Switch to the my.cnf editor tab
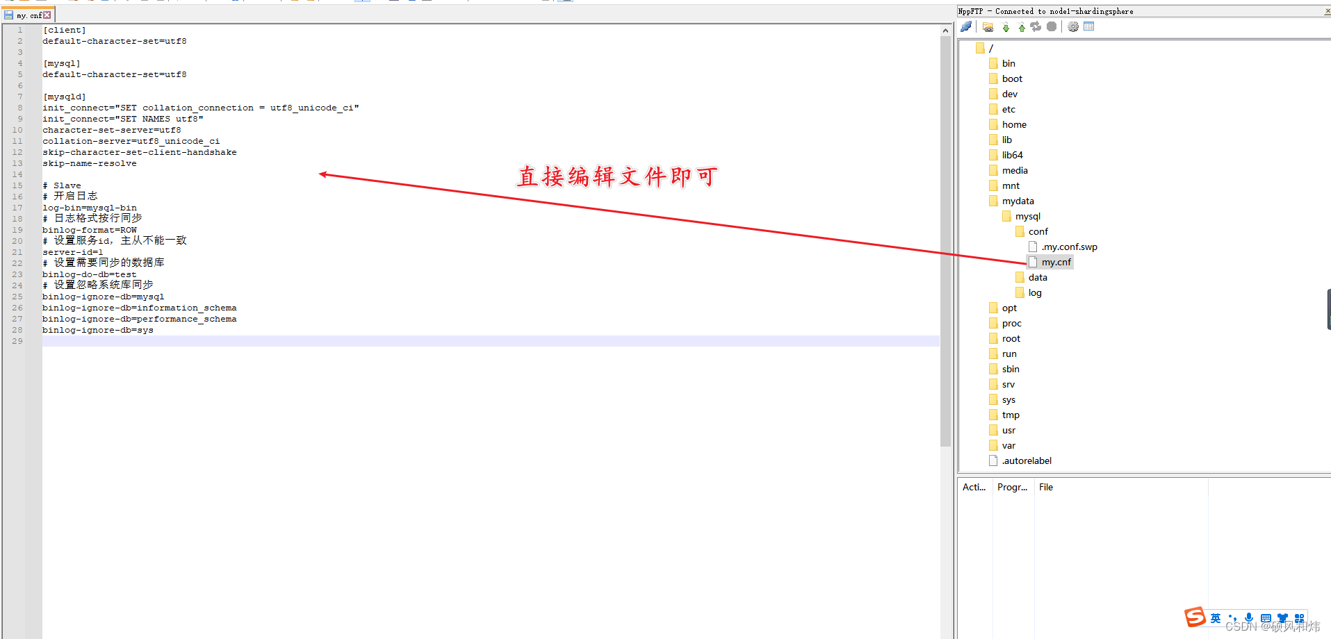Image resolution: width=1331 pixels, height=639 pixels. [x=26, y=15]
